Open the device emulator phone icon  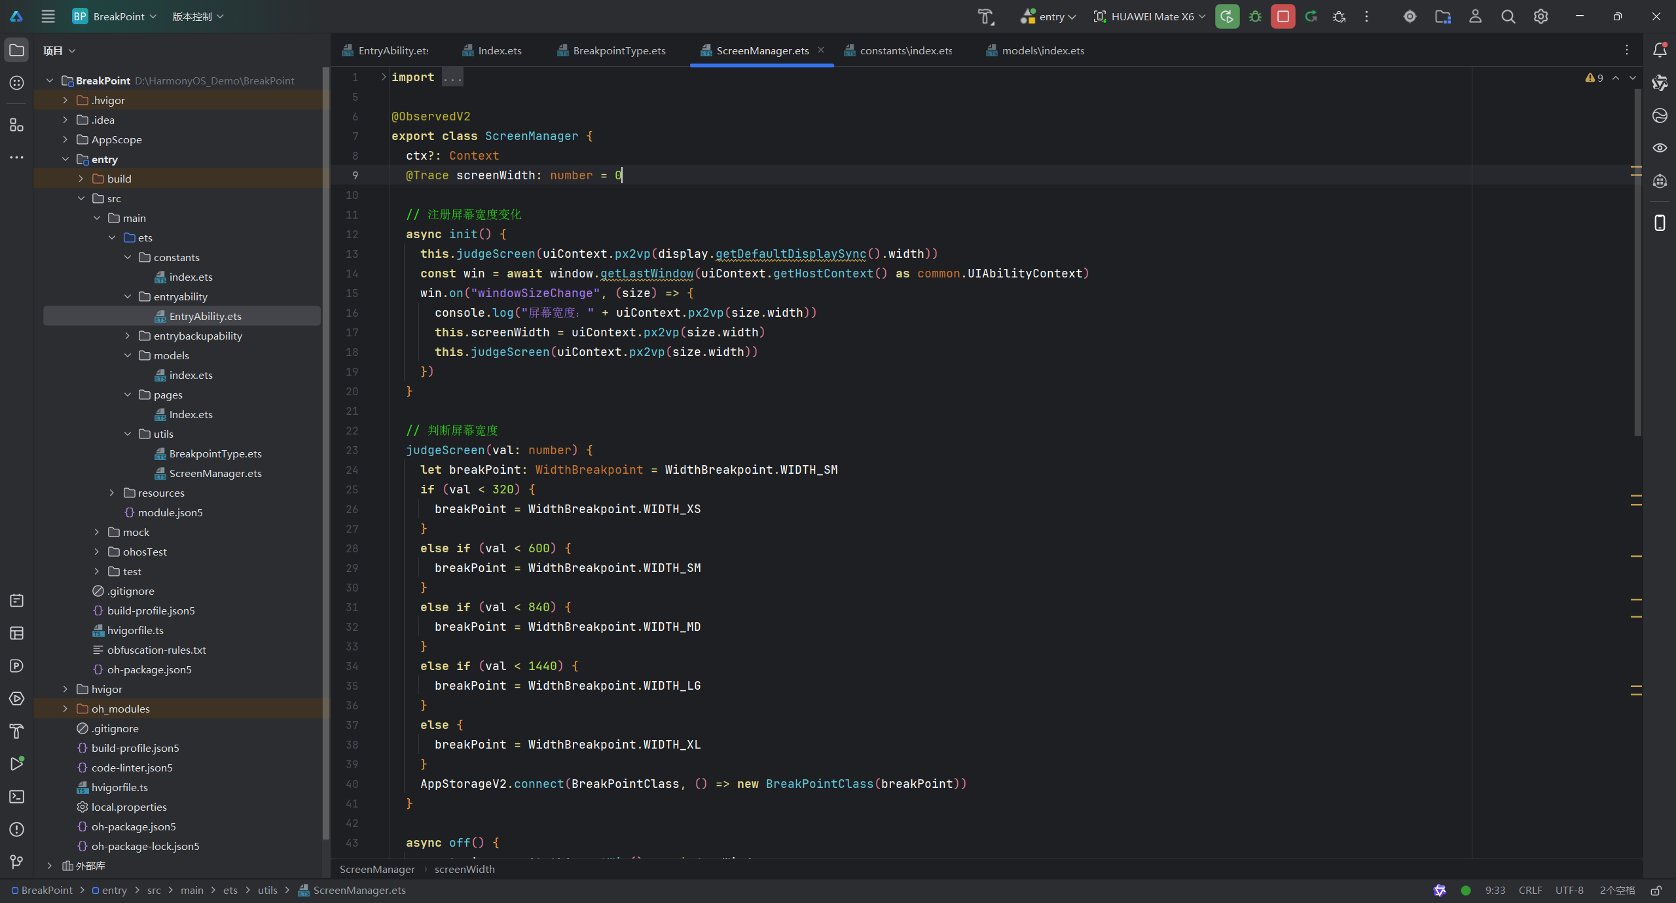pyautogui.click(x=1660, y=223)
